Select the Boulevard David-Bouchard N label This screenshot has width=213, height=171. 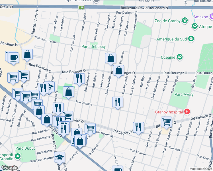(x=144, y=8)
